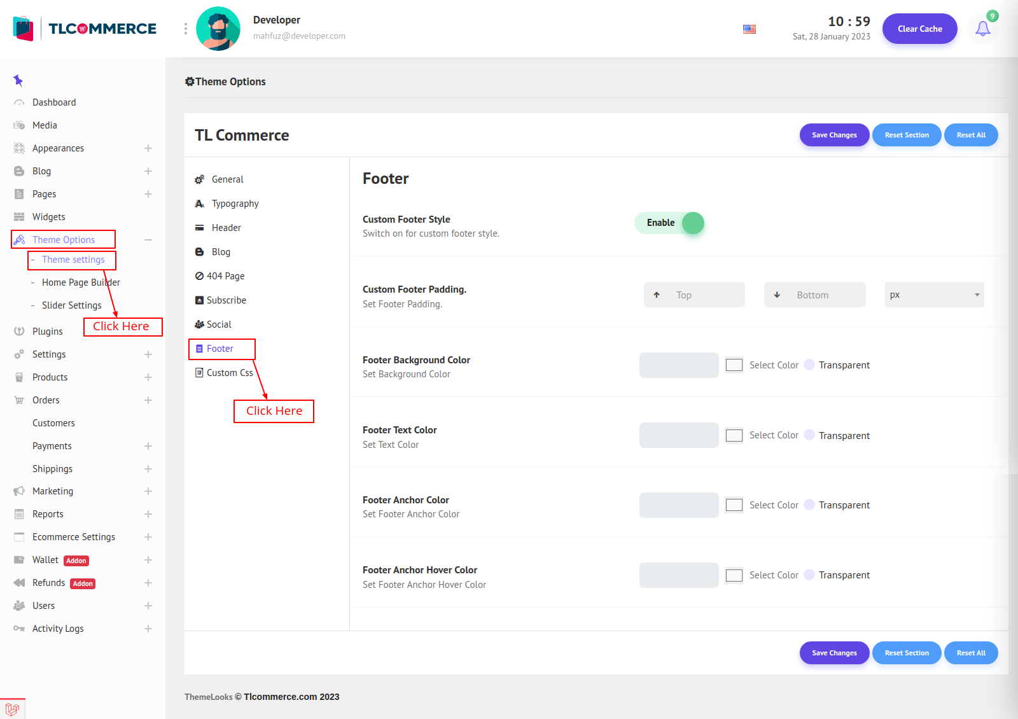The height and width of the screenshot is (719, 1018).
Task: Click the US flag language icon
Action: (750, 29)
